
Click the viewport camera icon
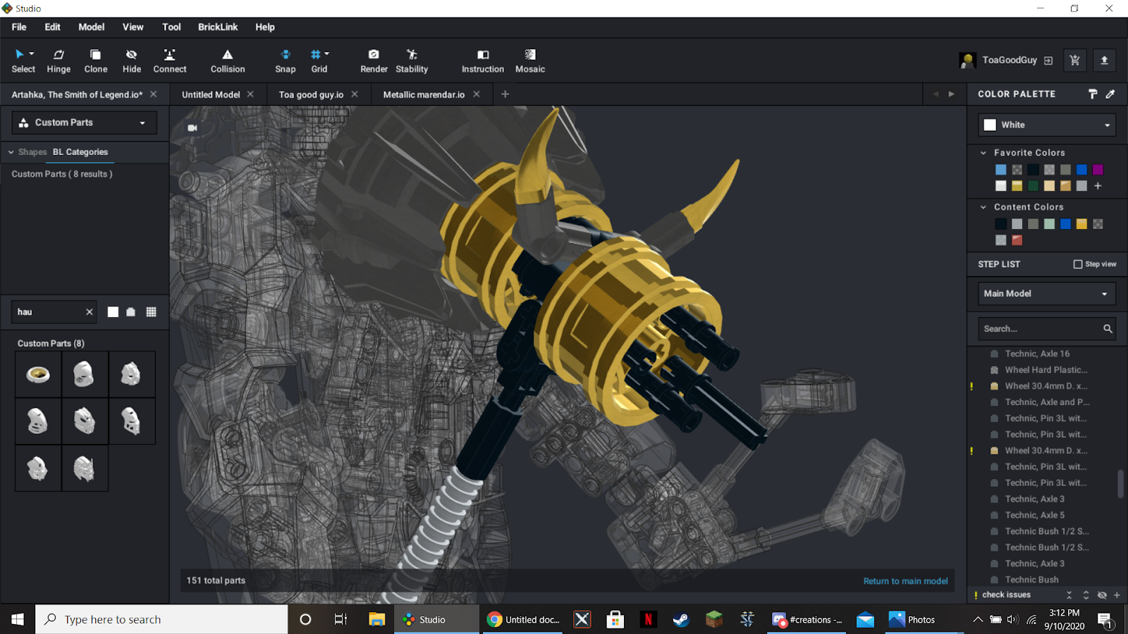pyautogui.click(x=192, y=128)
